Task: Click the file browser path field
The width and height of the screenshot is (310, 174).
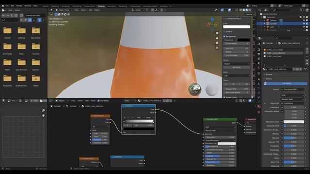Action: (x=35, y=15)
